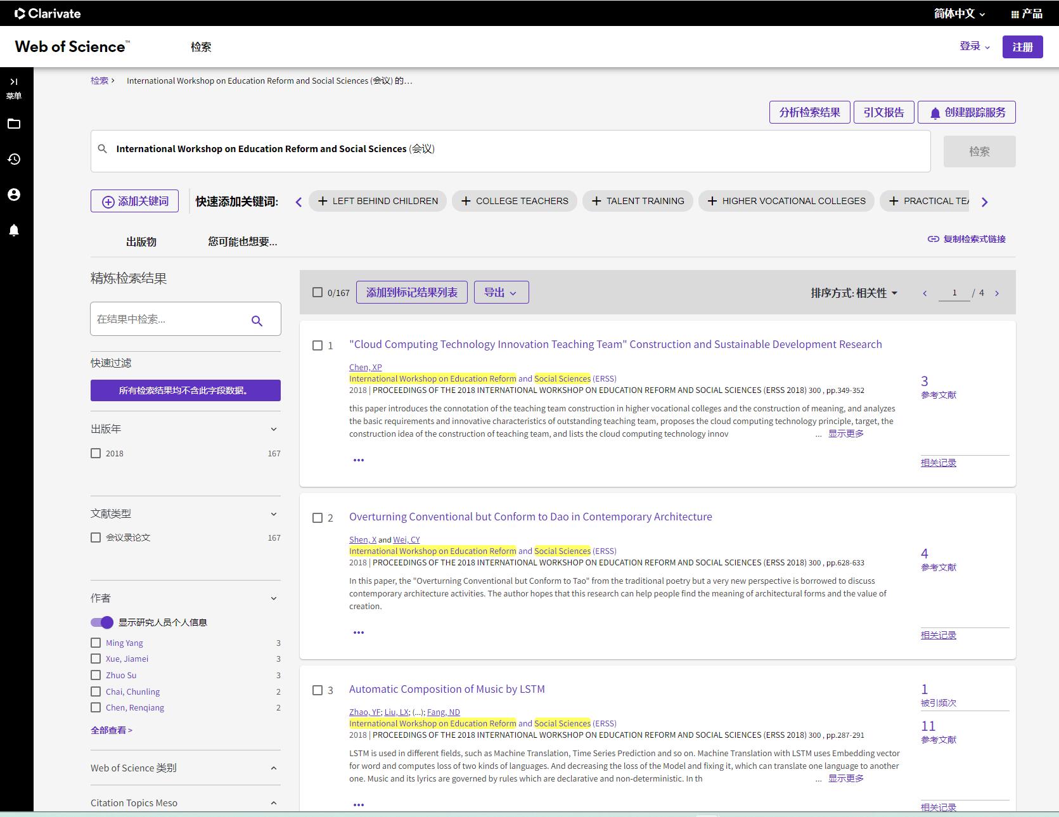
Task: Open the 引文报告 citation report
Action: [884, 112]
